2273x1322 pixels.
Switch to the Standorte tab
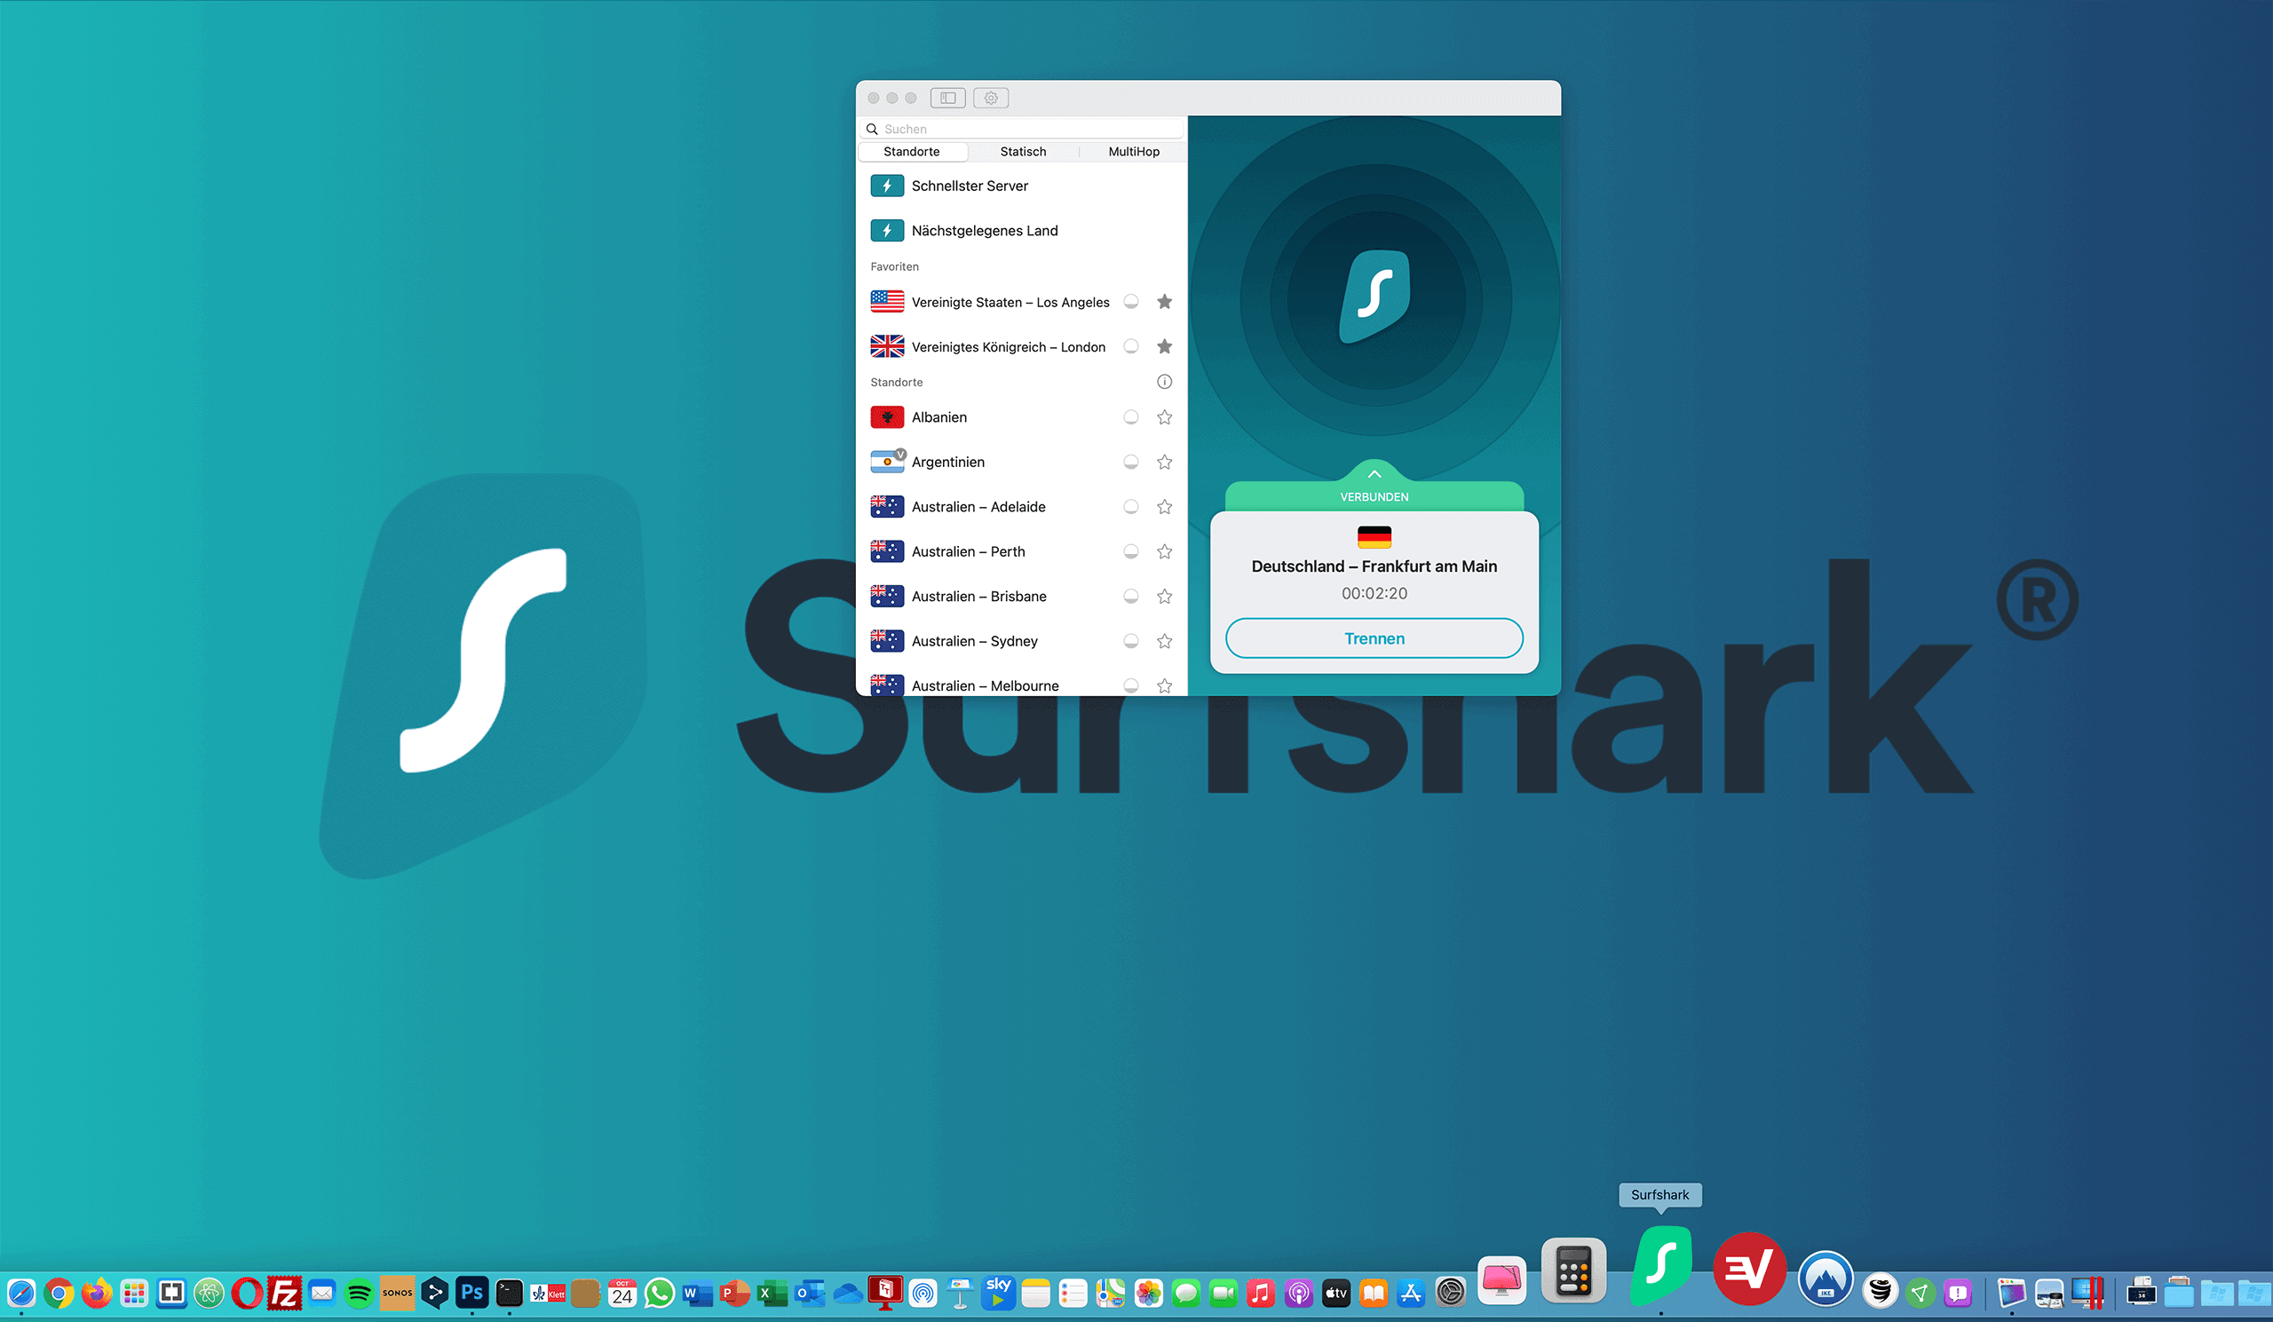[912, 152]
